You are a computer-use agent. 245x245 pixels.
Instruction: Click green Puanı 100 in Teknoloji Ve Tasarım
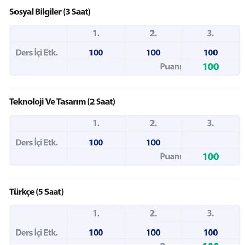[x=211, y=157]
